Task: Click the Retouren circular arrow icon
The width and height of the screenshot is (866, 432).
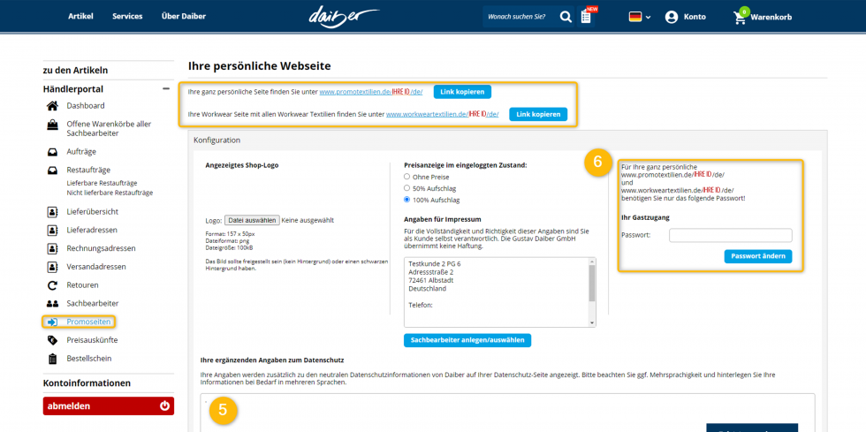Action: pos(52,285)
